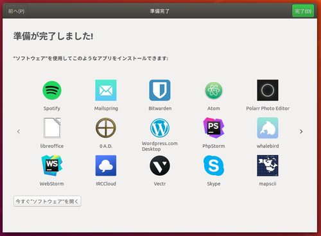Open Software now via 今すぐ"ソフトウェア"を開く button
This screenshot has width=321, height=236.
48,201
